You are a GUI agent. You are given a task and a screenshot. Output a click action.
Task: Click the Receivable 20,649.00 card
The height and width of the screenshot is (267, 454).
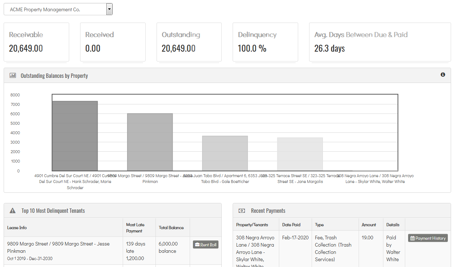coord(36,42)
